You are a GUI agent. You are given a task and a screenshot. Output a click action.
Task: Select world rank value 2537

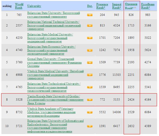click(19, 25)
